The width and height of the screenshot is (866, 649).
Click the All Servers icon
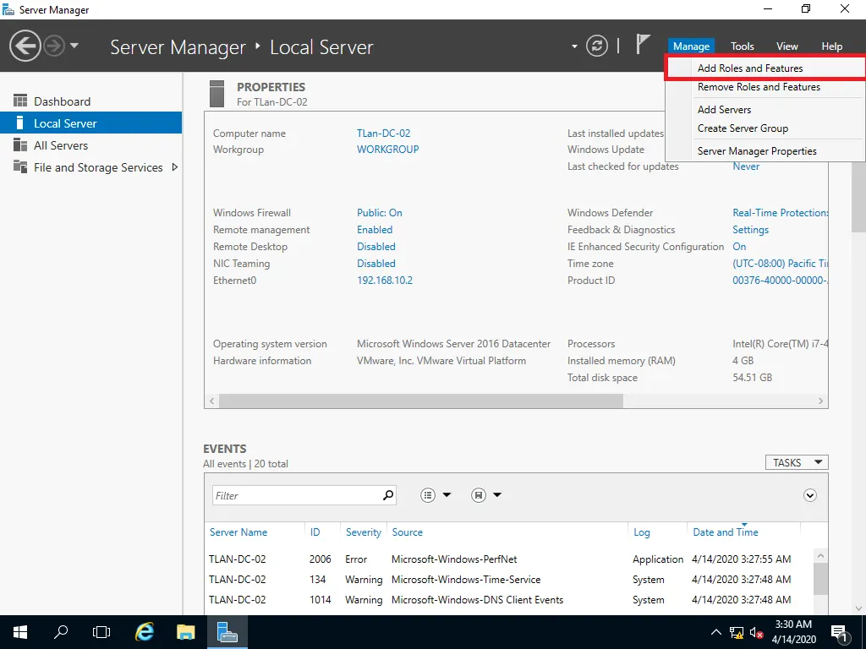[20, 145]
